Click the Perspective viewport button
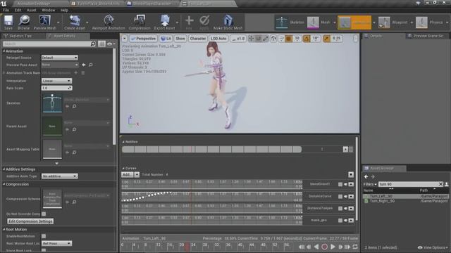This screenshot has height=253, width=451. 143,39
